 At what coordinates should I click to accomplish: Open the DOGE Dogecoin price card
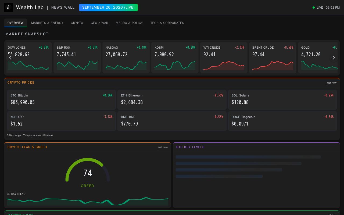(x=282, y=121)
